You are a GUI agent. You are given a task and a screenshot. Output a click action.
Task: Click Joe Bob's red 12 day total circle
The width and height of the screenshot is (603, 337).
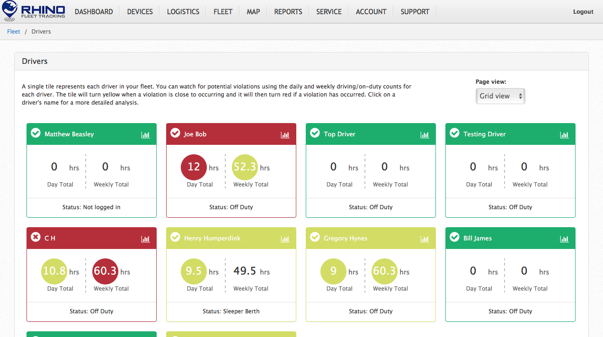[194, 167]
